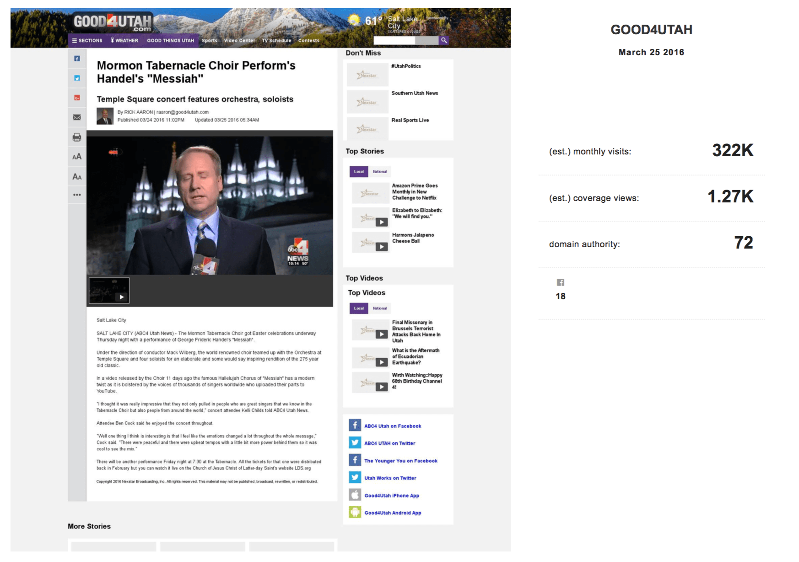Image resolution: width=799 pixels, height=562 pixels.
Task: Print the article with printer icon
Action: click(77, 137)
